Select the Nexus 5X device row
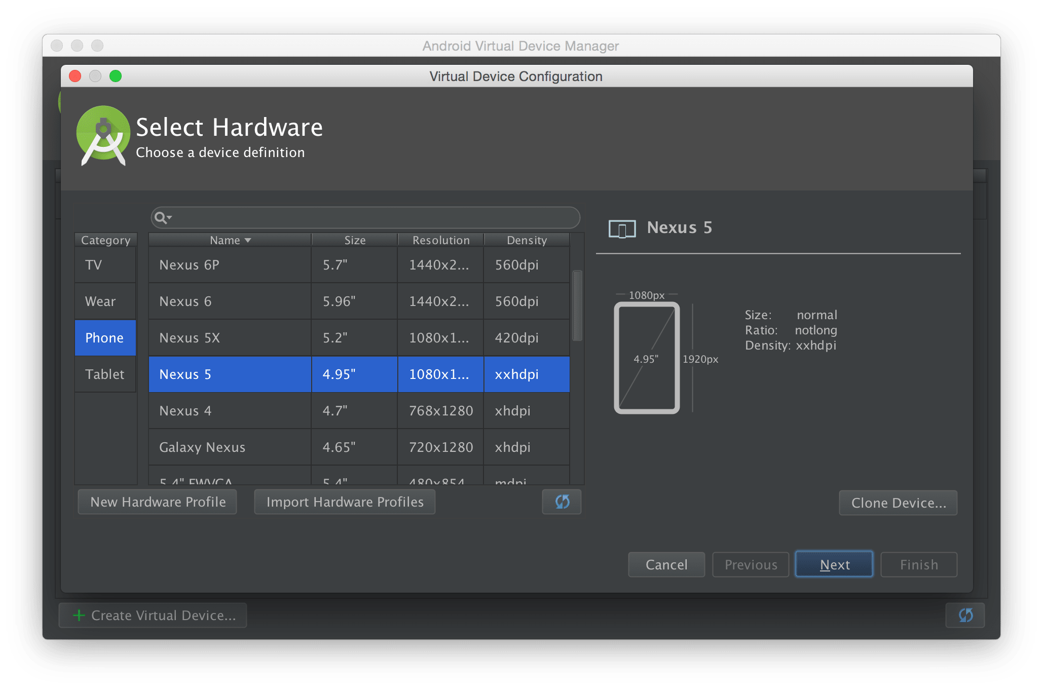Image resolution: width=1043 pixels, height=690 pixels. pyautogui.click(x=359, y=338)
